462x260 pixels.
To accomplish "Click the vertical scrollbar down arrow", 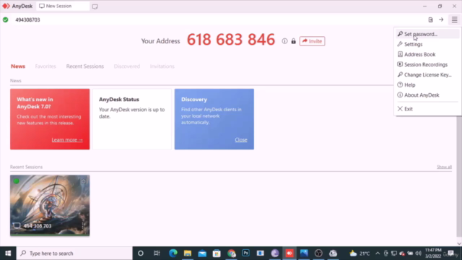I will click(459, 243).
